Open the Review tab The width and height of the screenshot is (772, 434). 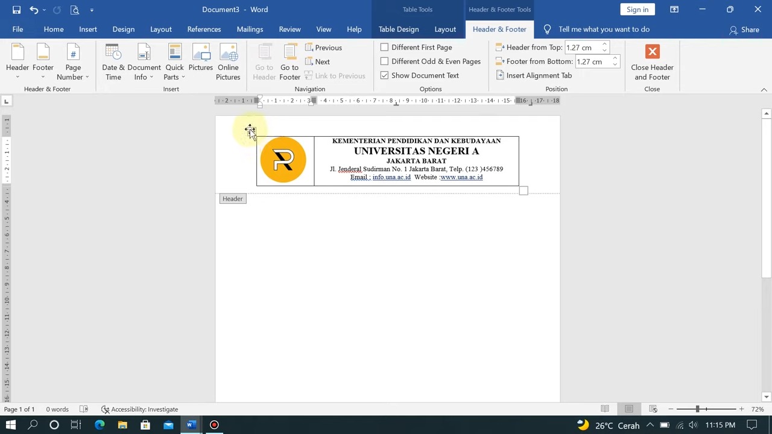tap(289, 29)
